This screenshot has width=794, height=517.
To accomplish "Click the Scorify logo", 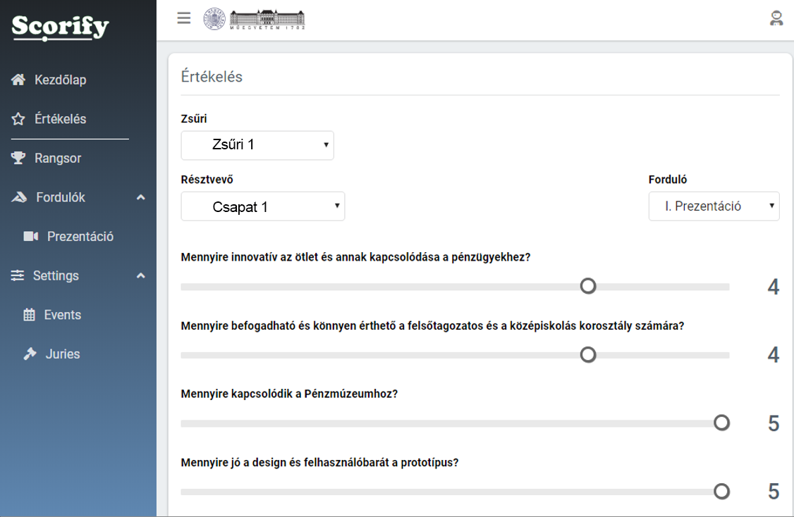I will 61,27.
